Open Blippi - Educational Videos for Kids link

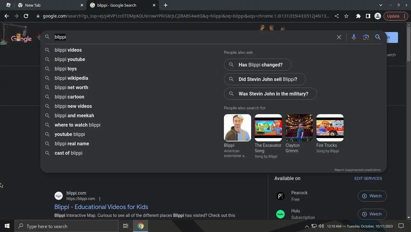(101, 207)
